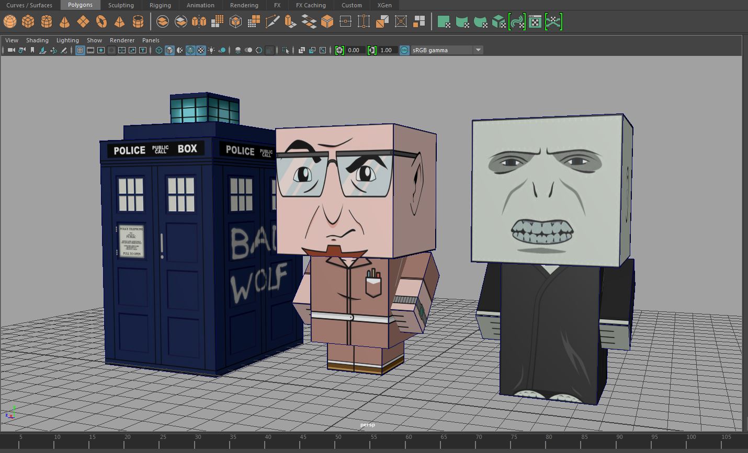Toggle viewport Shadows display
Screen dimensions: 748x453
222,50
